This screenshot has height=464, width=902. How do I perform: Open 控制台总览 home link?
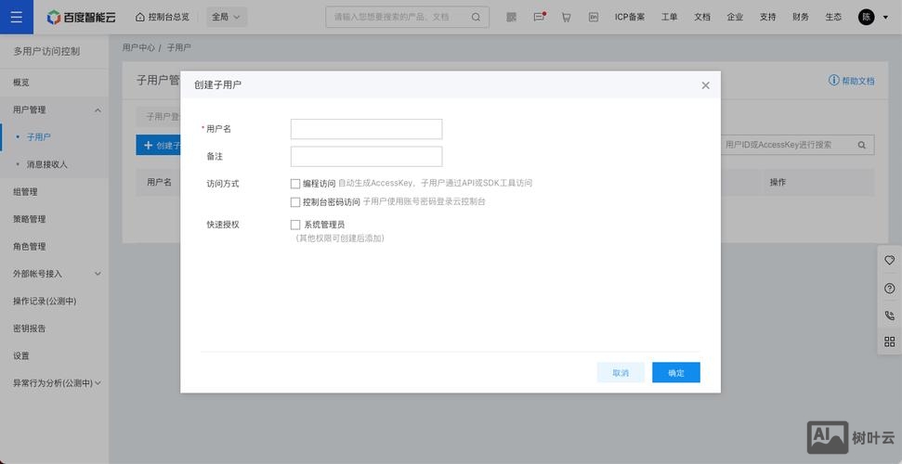point(163,18)
